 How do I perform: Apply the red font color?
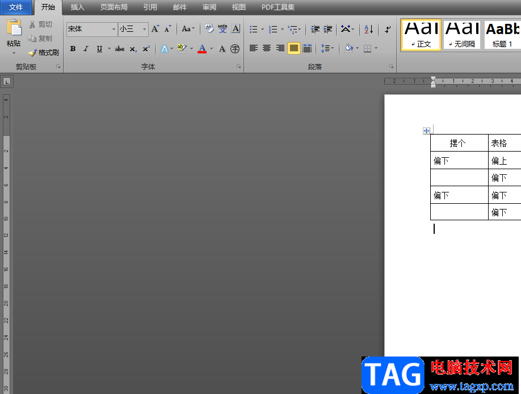coord(202,49)
